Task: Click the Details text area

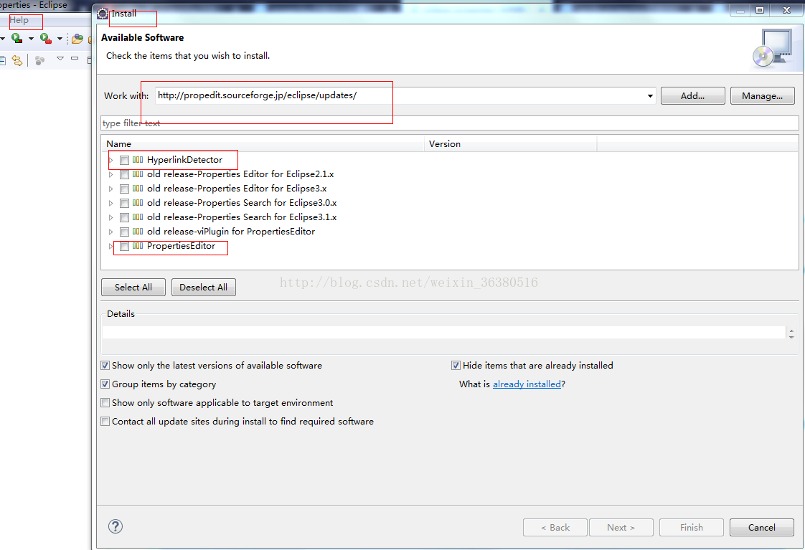Action: [x=443, y=333]
